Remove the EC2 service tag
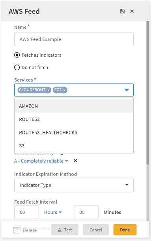The height and width of the screenshot is (241, 151). coord(65,91)
